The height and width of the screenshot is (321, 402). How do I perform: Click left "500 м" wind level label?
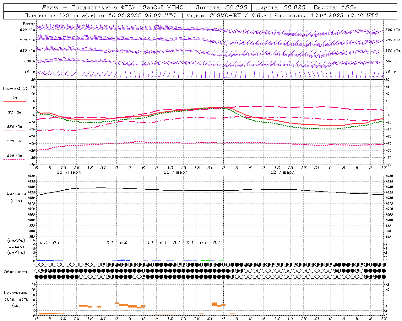point(30,61)
